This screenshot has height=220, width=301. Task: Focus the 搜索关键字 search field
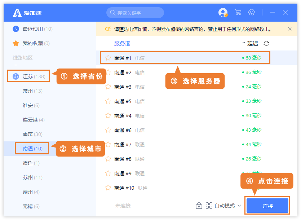[x=135, y=13]
